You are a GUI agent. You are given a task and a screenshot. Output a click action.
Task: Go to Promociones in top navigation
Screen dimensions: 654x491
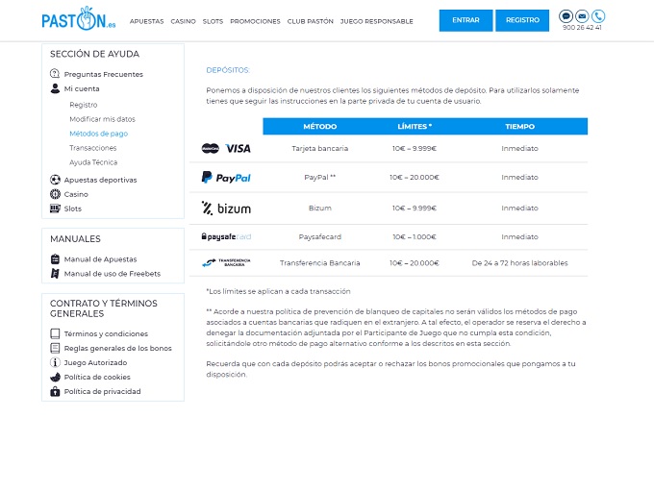(x=255, y=21)
